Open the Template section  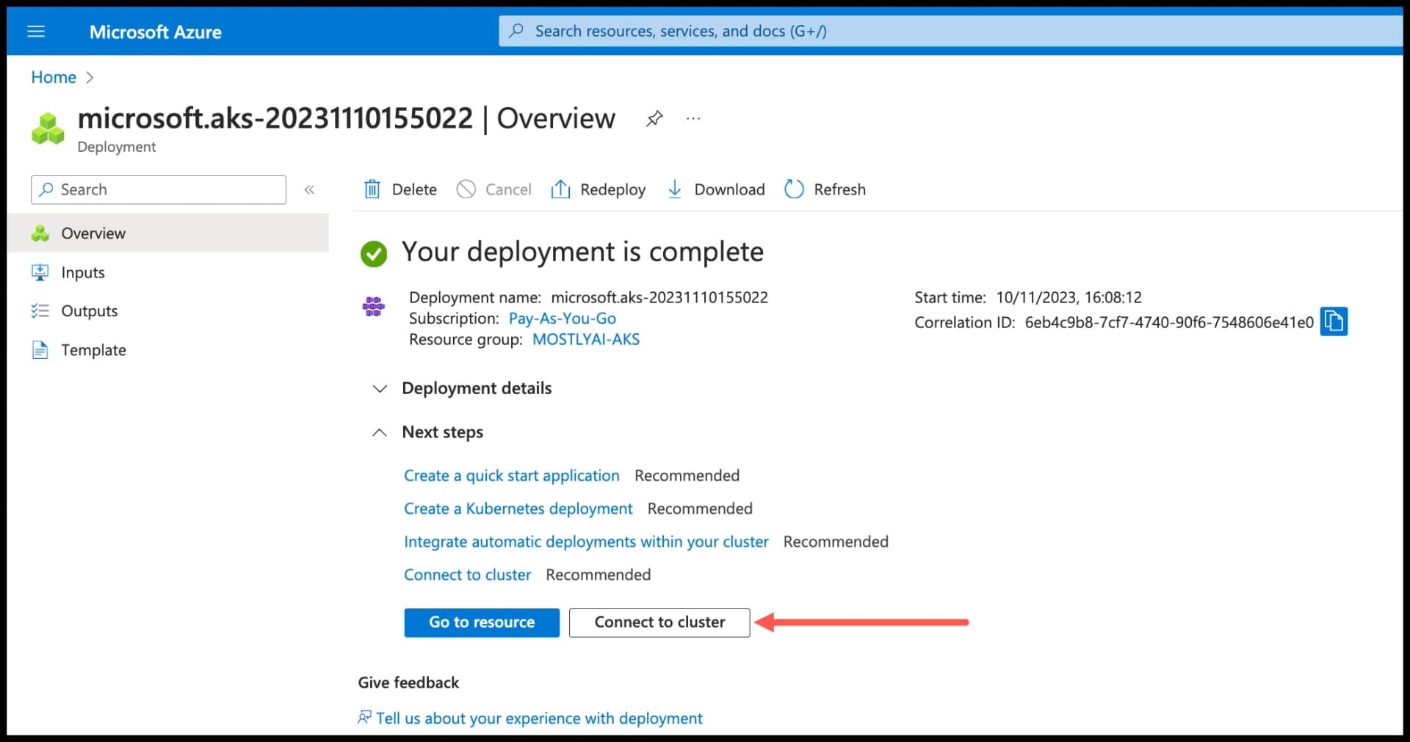(x=93, y=350)
